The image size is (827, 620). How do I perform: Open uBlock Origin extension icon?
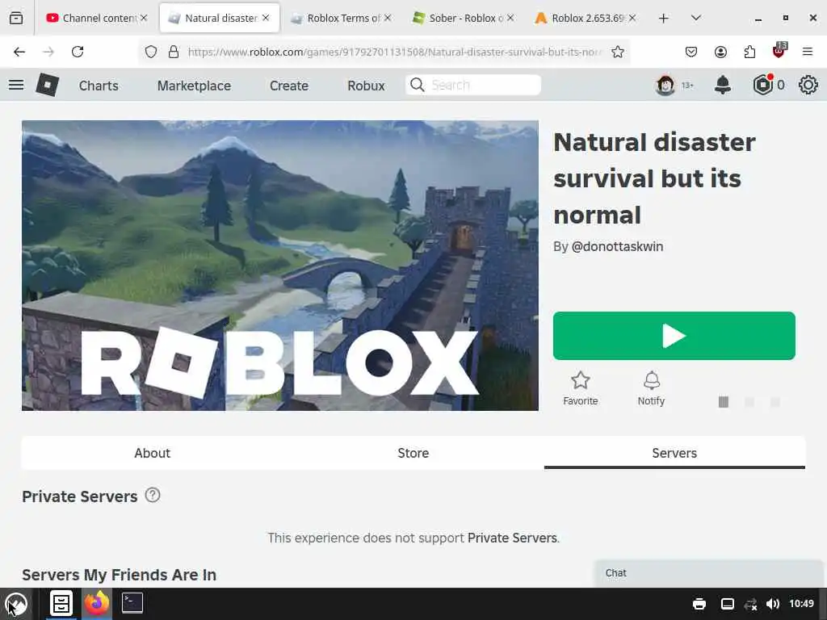tap(779, 51)
